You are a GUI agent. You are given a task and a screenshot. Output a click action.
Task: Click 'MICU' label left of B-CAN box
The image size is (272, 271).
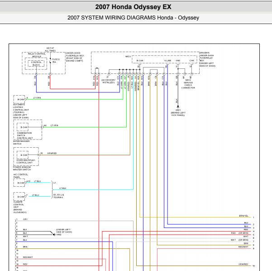pyautogui.click(x=128, y=57)
